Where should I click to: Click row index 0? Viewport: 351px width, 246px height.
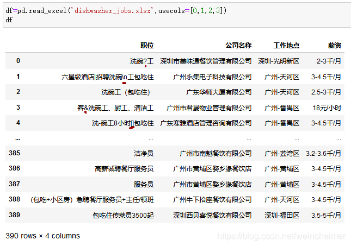click(18, 61)
